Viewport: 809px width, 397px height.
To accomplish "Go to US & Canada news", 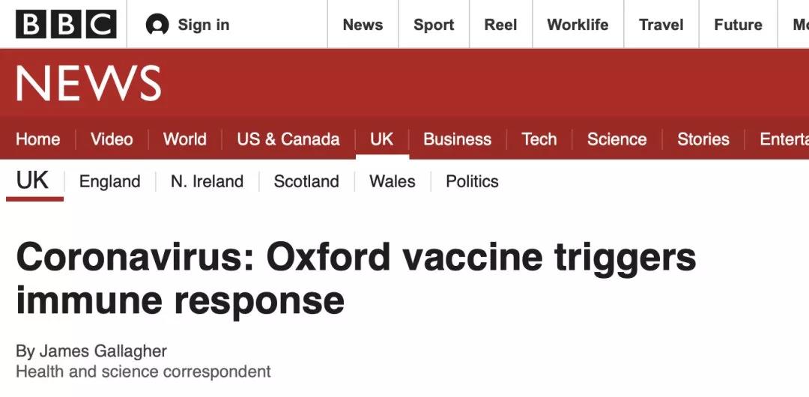I will coord(288,139).
